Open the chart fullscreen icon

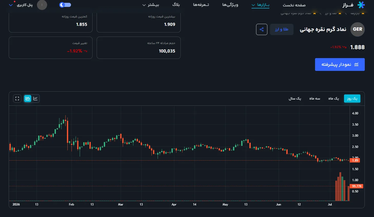[x=17, y=99]
